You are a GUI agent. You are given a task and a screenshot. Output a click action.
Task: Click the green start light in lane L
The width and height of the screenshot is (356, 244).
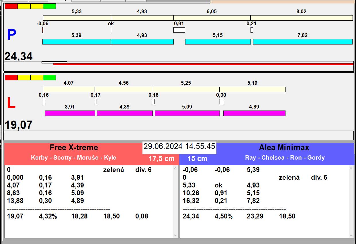click(49, 78)
